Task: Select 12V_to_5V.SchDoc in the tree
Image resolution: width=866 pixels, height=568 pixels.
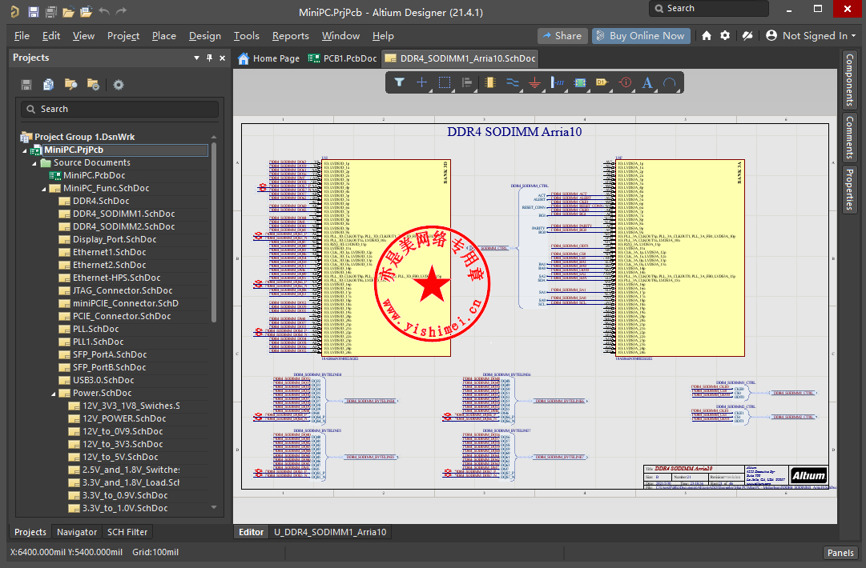Action: [x=120, y=457]
